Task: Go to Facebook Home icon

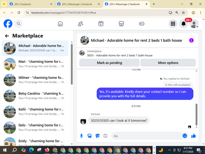Action: pyautogui.click(x=60, y=24)
